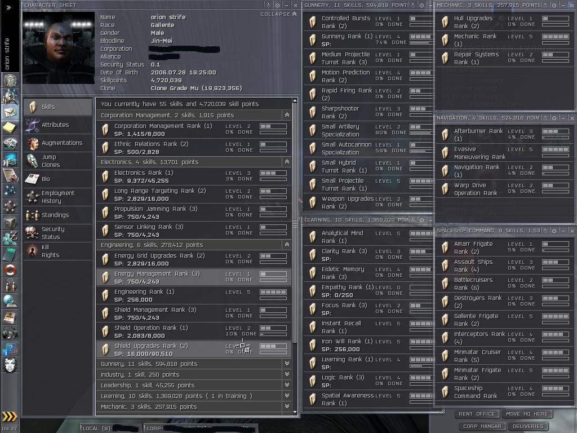Viewport: 577px width, 433px height.
Task: Collapse the Electronics skill group
Action: 287,162
